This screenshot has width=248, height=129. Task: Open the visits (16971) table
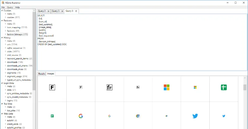click(13, 52)
